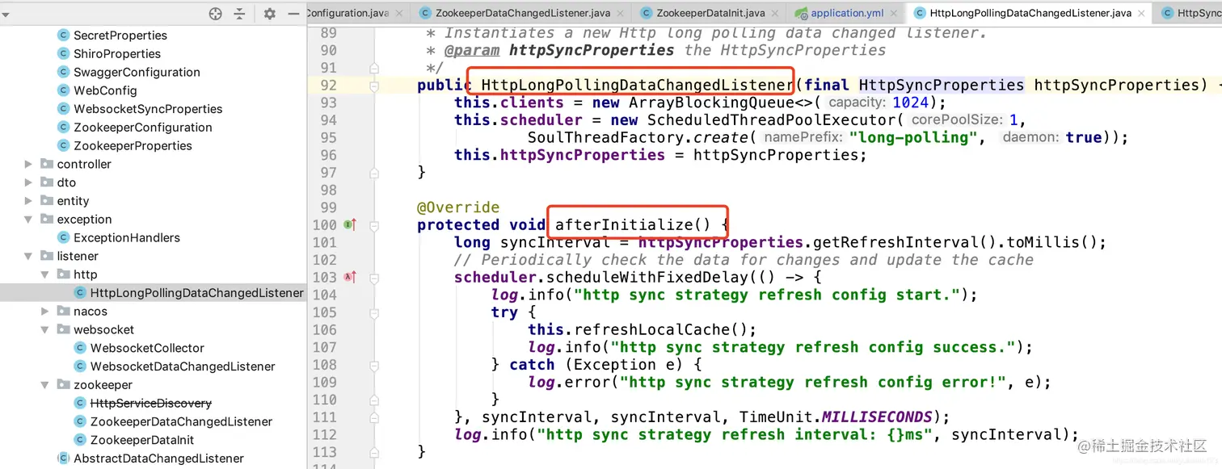Fold the afterInitialize method at line 100
This screenshot has height=469, width=1222.
pos(374,224)
